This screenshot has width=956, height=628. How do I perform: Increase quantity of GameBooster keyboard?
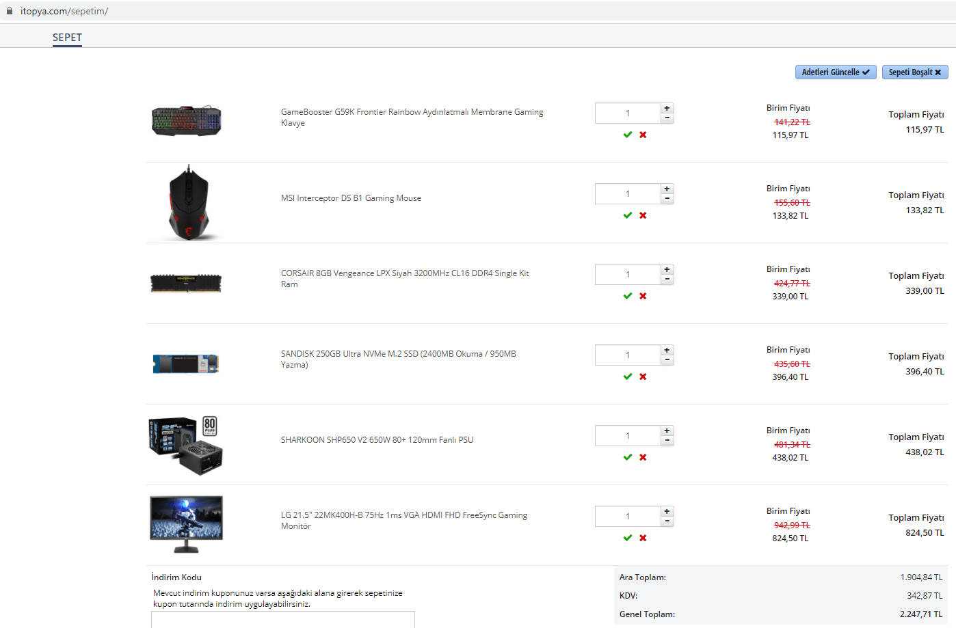click(667, 108)
